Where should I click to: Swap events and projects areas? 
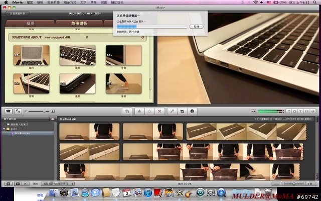[x=18, y=111]
